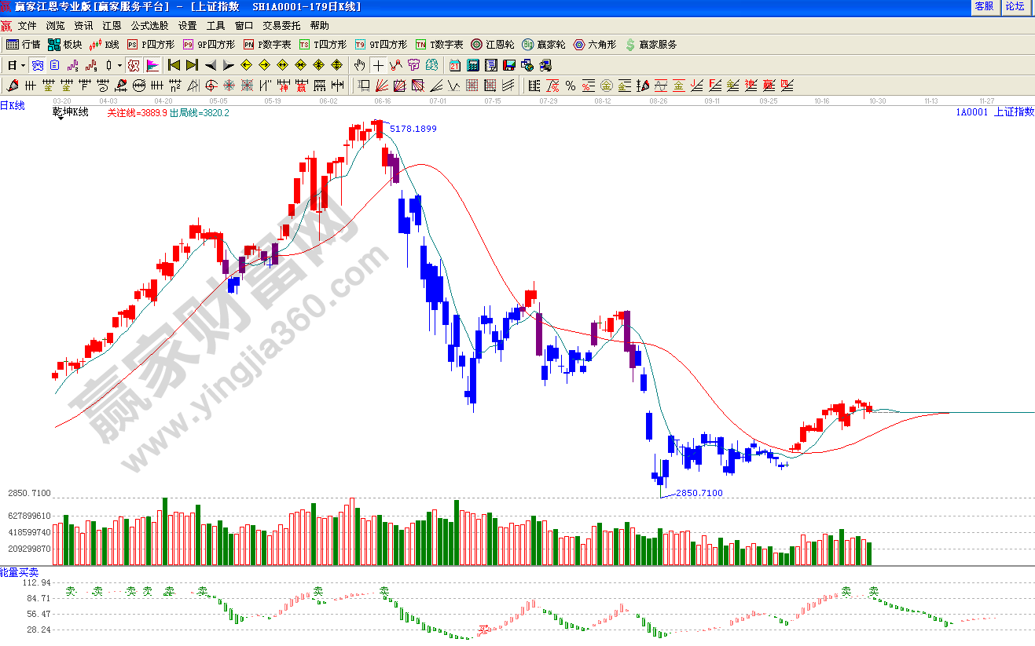Open the 交易委托 menu
This screenshot has width=1035, height=646.
point(281,26)
